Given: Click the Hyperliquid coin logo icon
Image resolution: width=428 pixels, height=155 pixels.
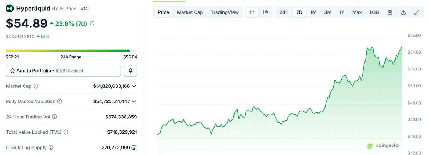Looking at the screenshot, I should coord(10,9).
